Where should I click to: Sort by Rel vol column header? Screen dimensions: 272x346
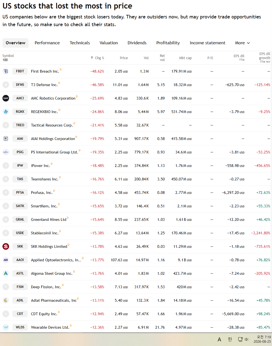click(x=162, y=58)
